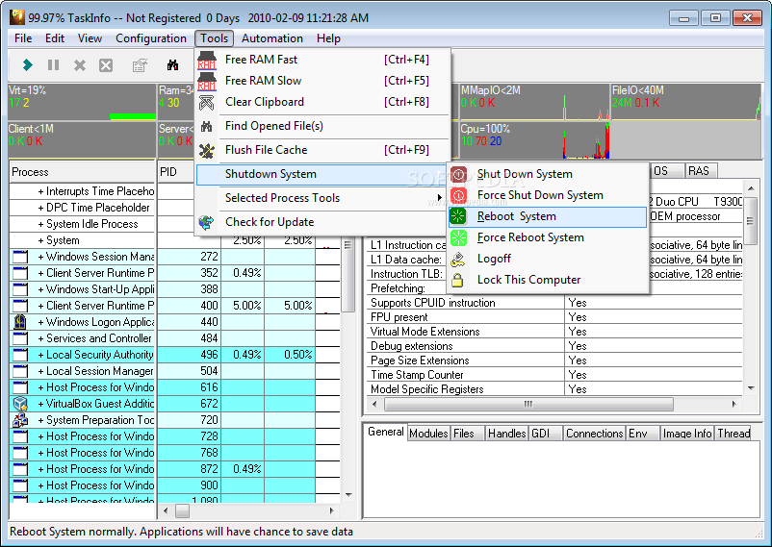Expand the System process tree item
The image size is (772, 547).
(x=40, y=240)
